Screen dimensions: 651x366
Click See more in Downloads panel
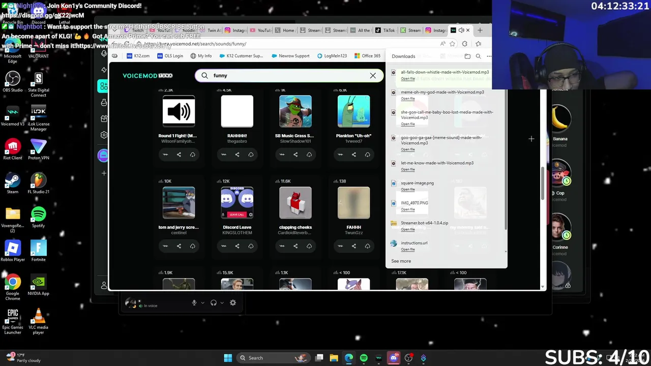(x=401, y=261)
